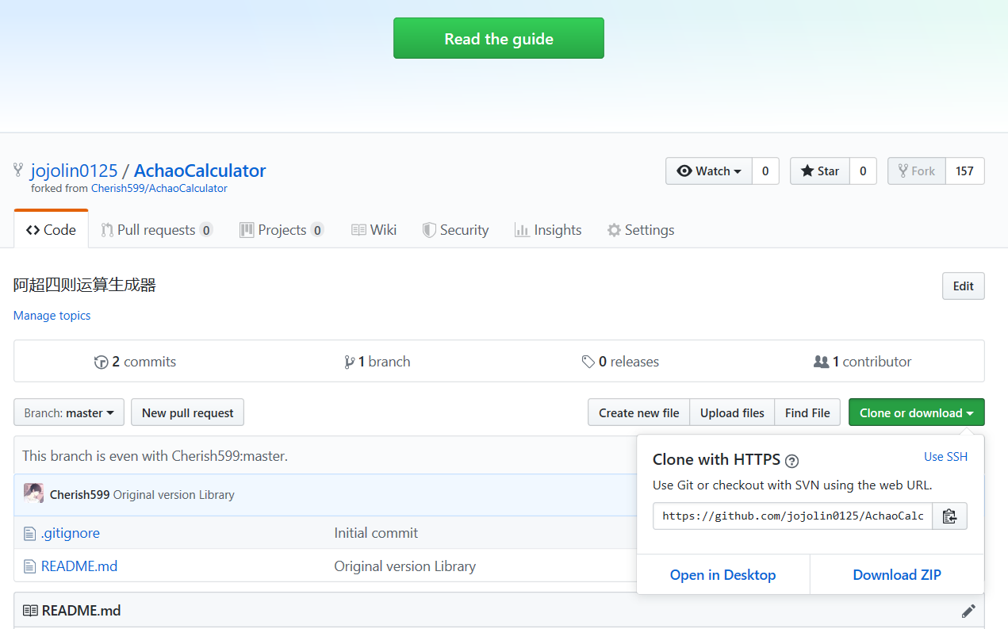
Task: Click the Fork button
Action: [x=917, y=171]
